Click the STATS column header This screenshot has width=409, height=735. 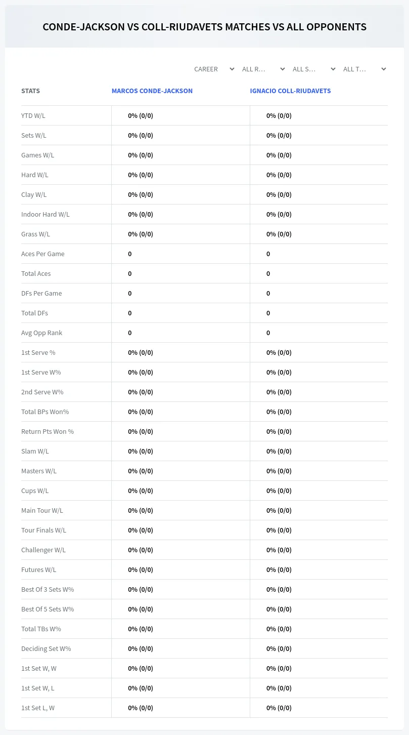pyautogui.click(x=30, y=91)
